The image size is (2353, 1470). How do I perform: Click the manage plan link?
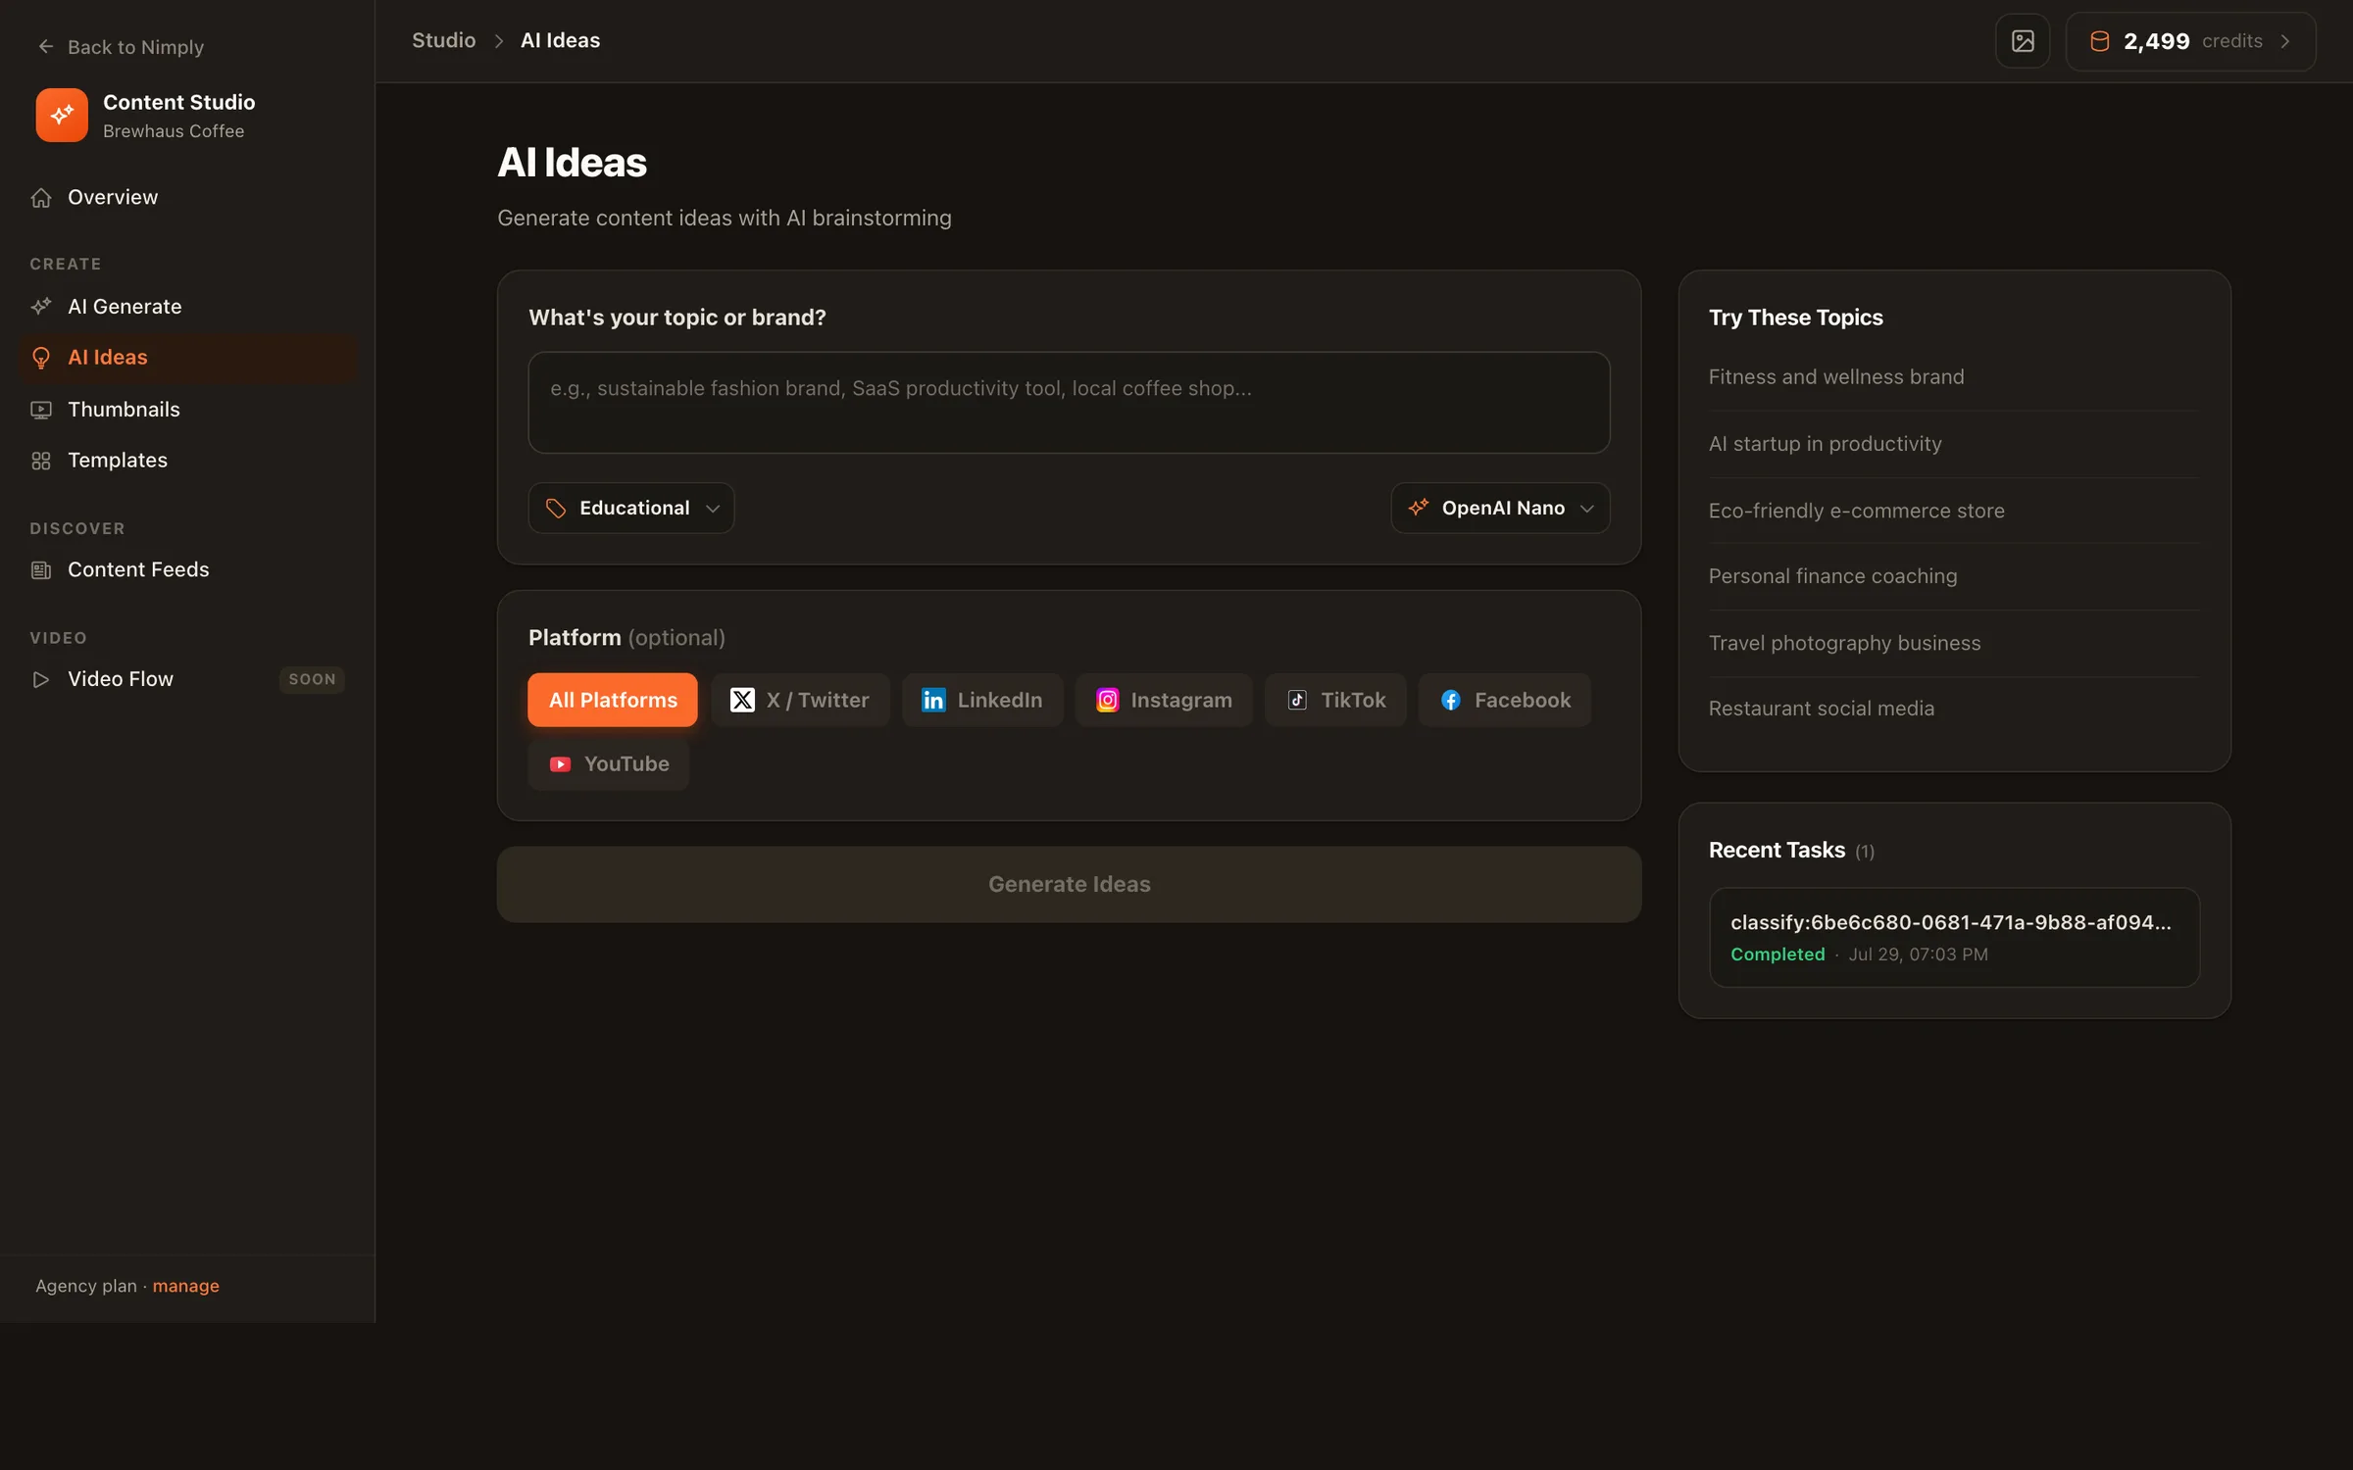186,1286
